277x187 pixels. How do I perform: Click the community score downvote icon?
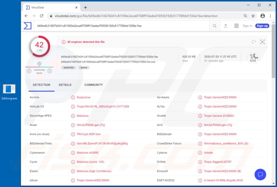pos(29,71)
